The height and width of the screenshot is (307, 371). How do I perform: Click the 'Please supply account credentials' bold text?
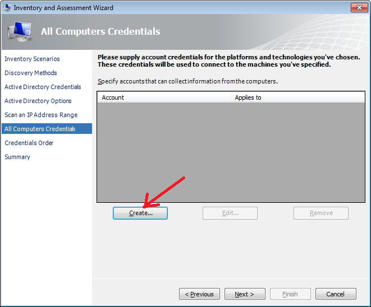pos(229,61)
